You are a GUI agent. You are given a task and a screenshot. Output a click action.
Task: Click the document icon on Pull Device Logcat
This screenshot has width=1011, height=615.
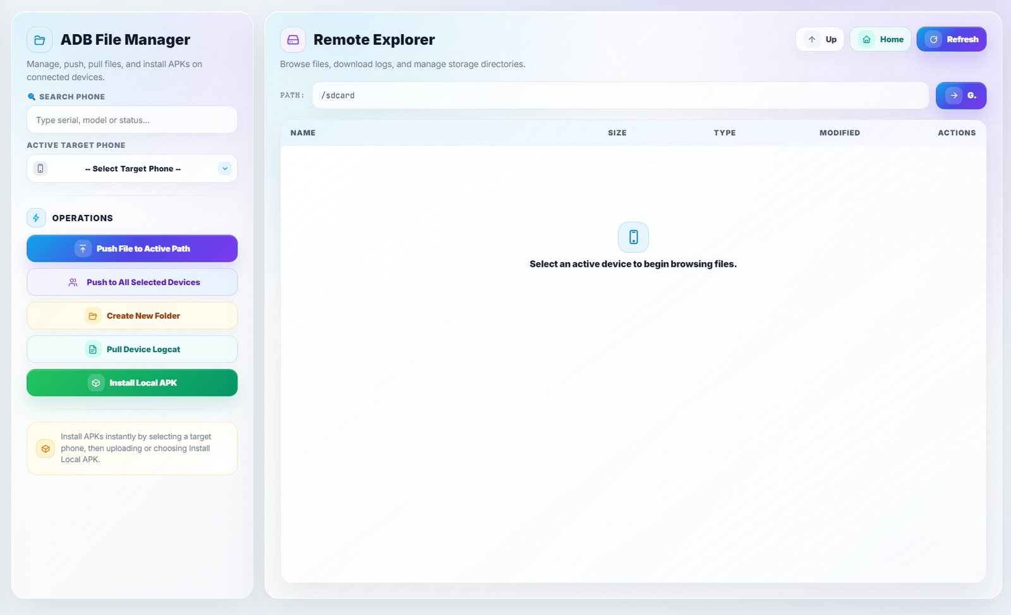tap(93, 350)
